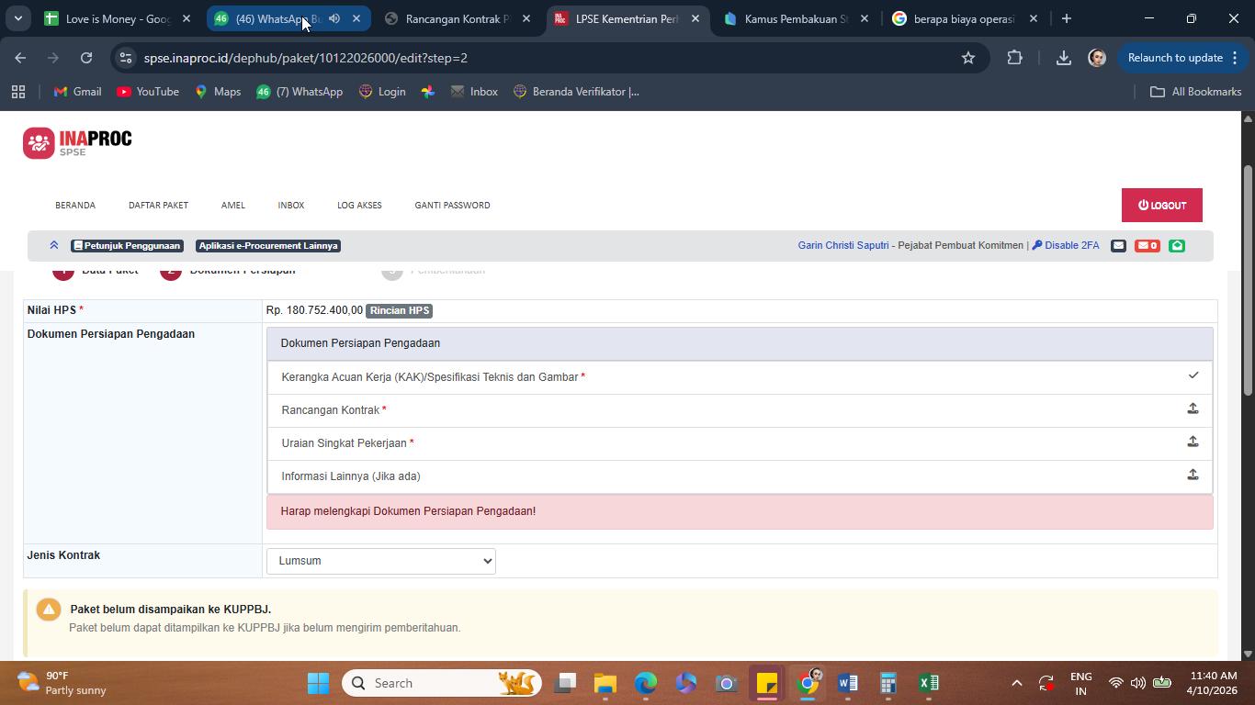Open DAFTAR PAKET menu

click(158, 205)
